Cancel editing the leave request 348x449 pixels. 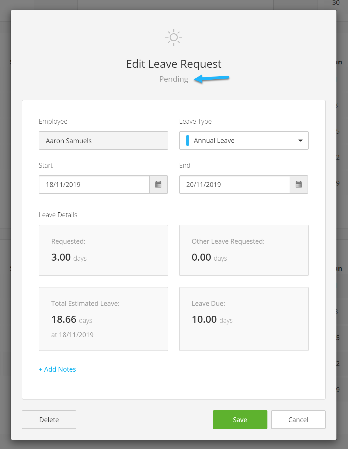pyautogui.click(x=298, y=420)
